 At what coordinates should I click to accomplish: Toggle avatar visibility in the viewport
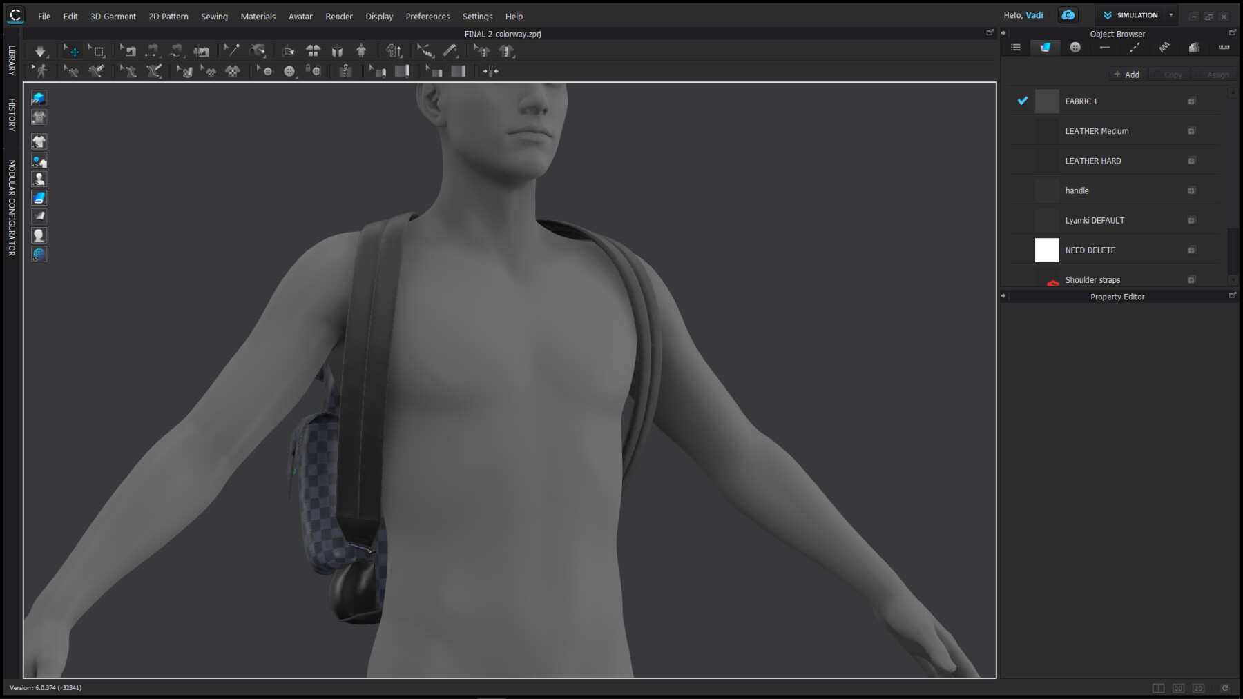click(39, 179)
